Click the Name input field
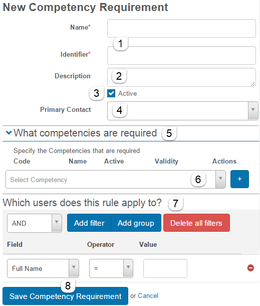This screenshot has width=260, height=306. [x=181, y=28]
